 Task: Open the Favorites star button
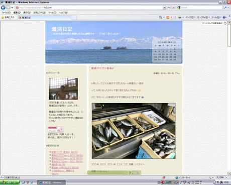click(8, 18)
